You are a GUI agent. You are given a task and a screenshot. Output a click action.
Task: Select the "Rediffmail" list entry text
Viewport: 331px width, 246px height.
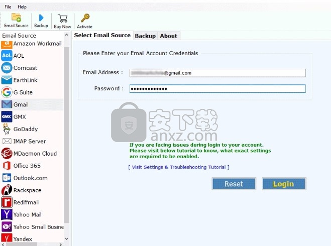point(26,202)
